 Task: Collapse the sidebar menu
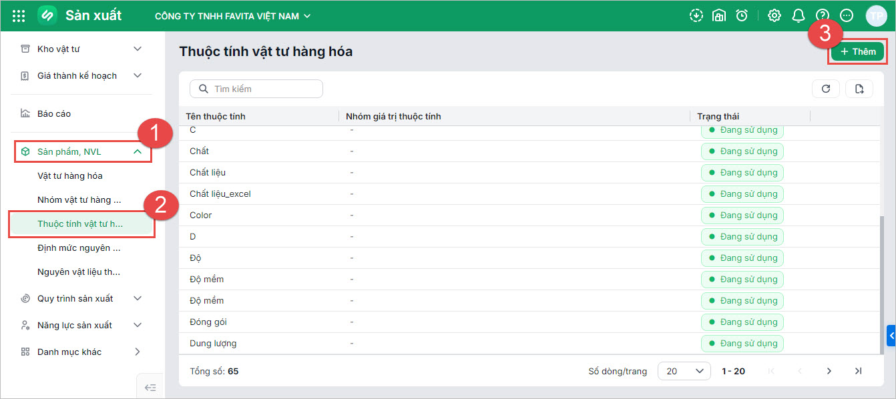click(x=150, y=387)
